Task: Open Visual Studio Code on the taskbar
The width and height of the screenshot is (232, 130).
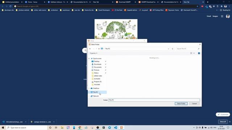Action: click(x=115, y=127)
